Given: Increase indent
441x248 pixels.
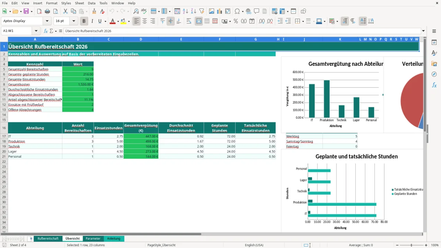Looking at the screenshot, I should pos(280,21).
